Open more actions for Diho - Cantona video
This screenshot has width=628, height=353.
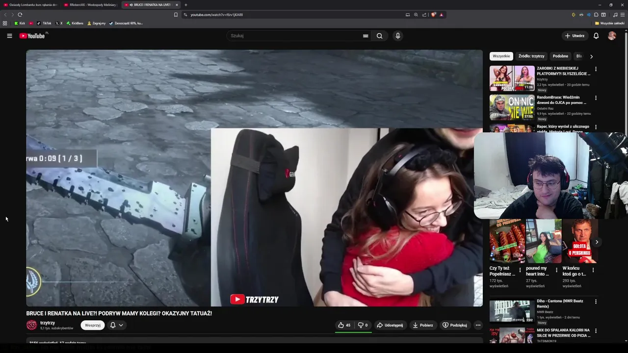tap(596, 302)
